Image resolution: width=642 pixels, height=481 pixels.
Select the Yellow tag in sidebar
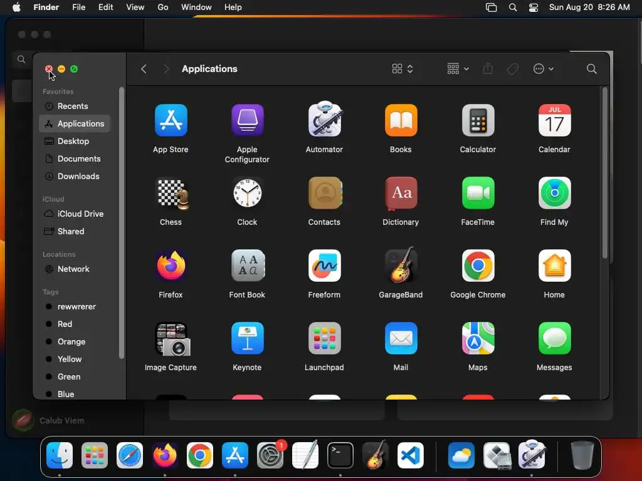click(75, 359)
